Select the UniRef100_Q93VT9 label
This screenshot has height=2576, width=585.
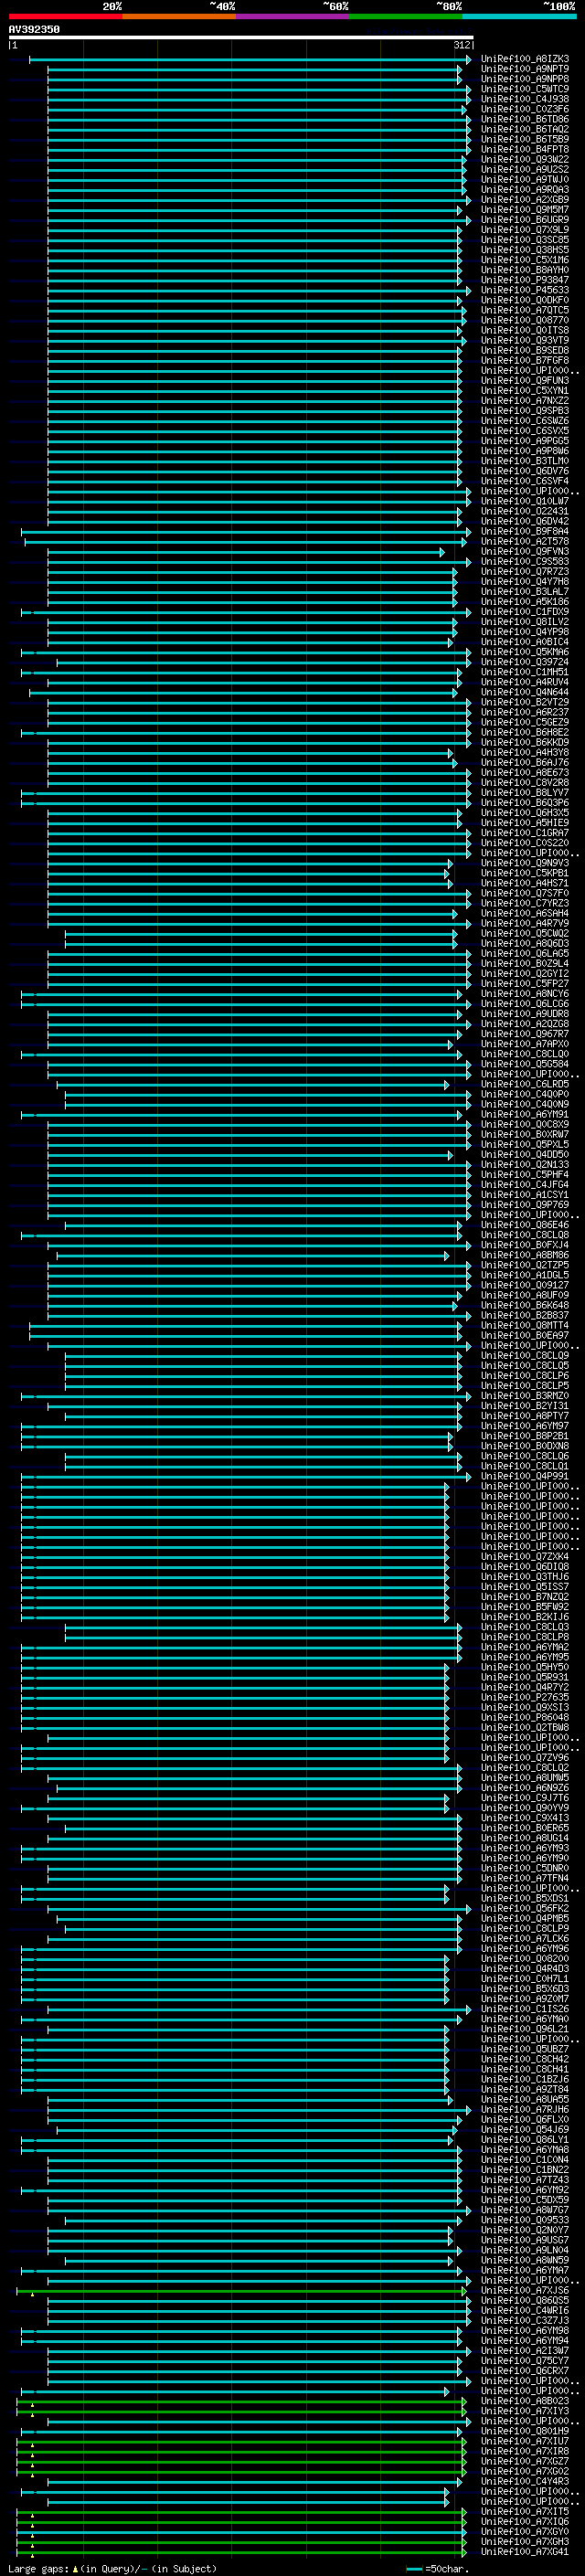point(525,340)
